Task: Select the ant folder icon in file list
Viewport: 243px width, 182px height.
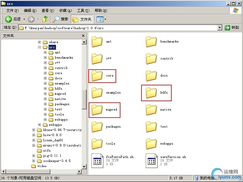Action: coord(97,42)
